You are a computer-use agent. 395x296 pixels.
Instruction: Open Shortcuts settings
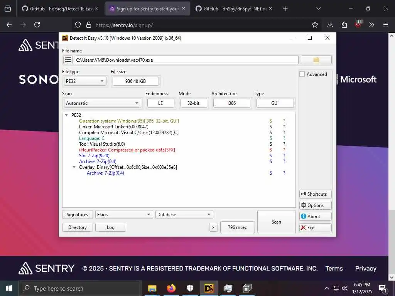[x=316, y=194]
